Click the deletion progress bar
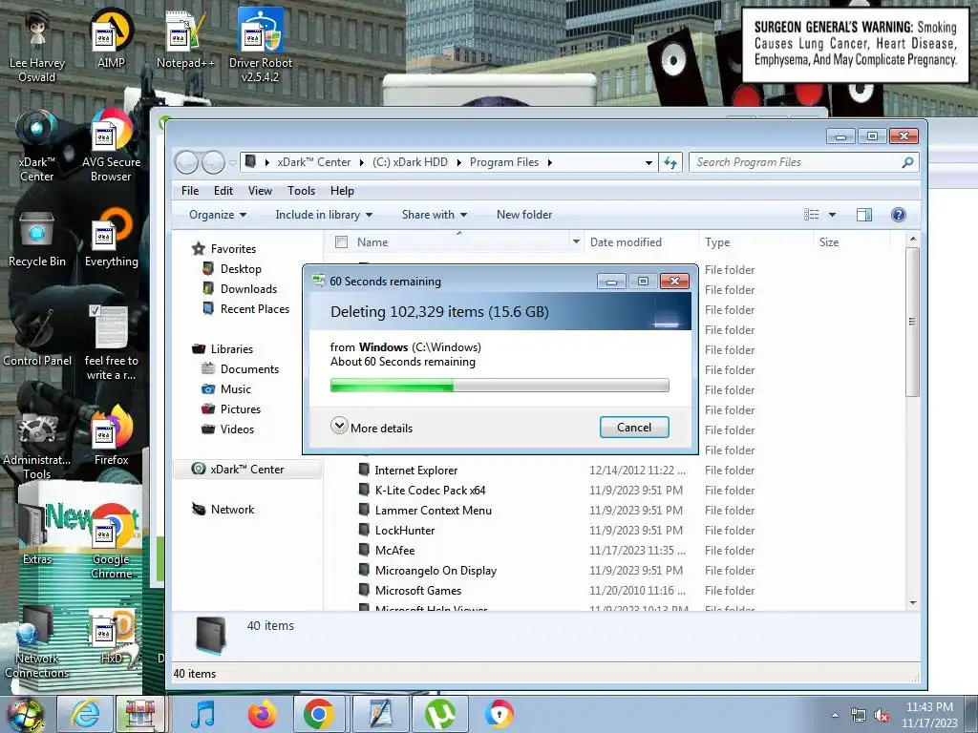978x733 pixels. tap(499, 386)
